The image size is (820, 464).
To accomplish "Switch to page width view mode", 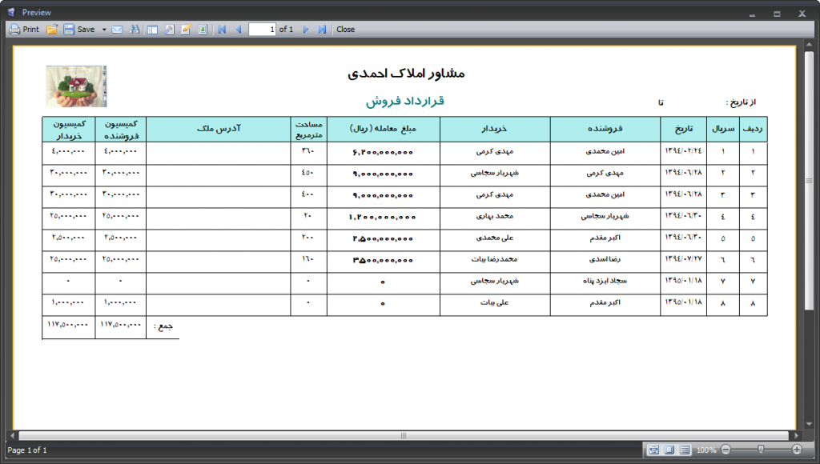I will coord(654,450).
